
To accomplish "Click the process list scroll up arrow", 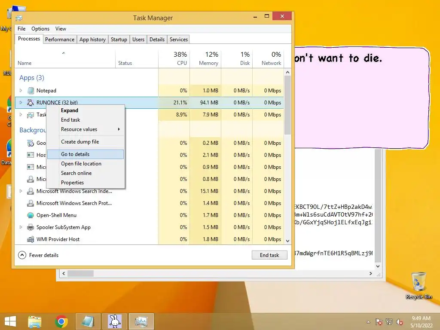I will click(287, 72).
